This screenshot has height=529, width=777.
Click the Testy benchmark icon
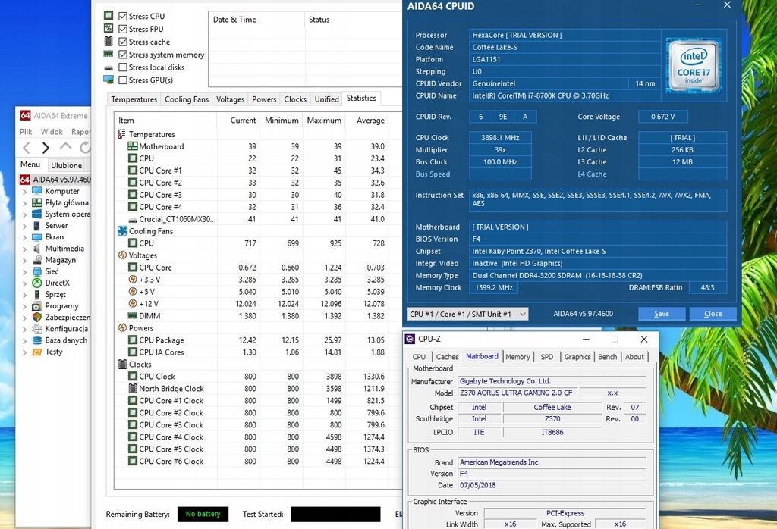37,352
